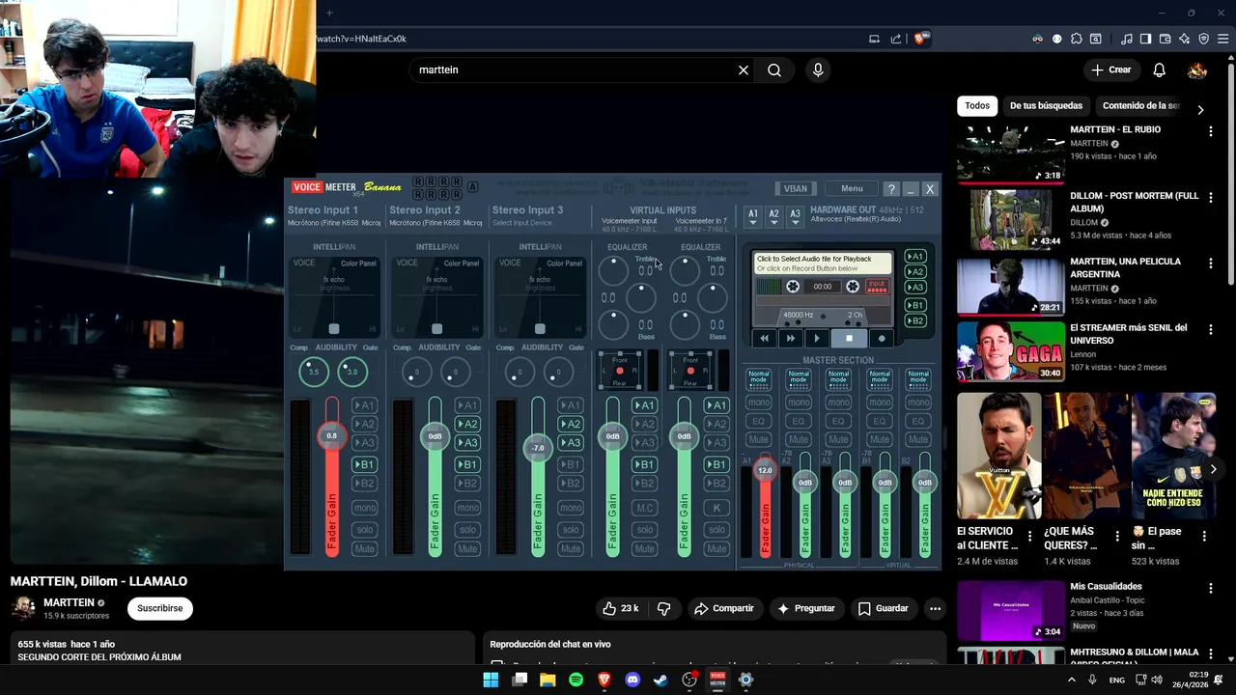Enable solo on Stereo Input 2
The image size is (1236, 695).
point(467,529)
